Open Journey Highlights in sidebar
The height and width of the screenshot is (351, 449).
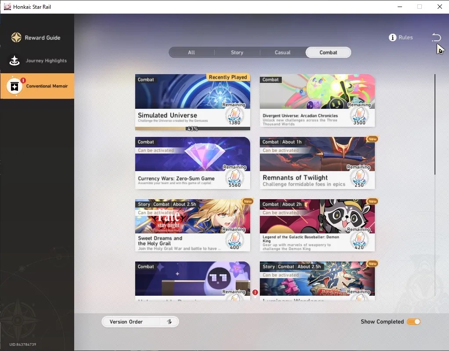point(37,61)
